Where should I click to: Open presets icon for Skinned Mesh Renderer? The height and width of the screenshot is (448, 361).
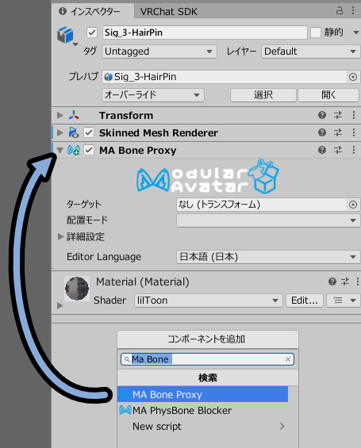pos(338,132)
